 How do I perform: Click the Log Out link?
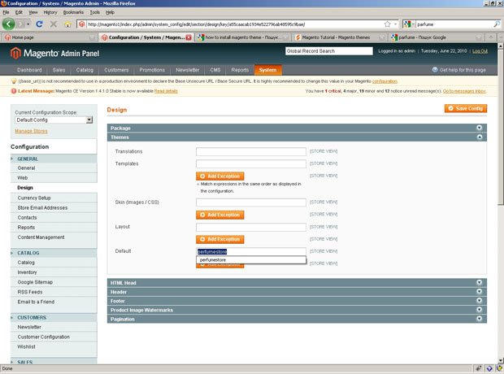(x=480, y=51)
